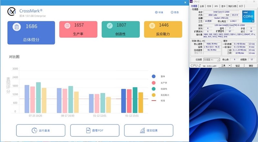Click the 对比图 comparison chart heading

[14, 57]
